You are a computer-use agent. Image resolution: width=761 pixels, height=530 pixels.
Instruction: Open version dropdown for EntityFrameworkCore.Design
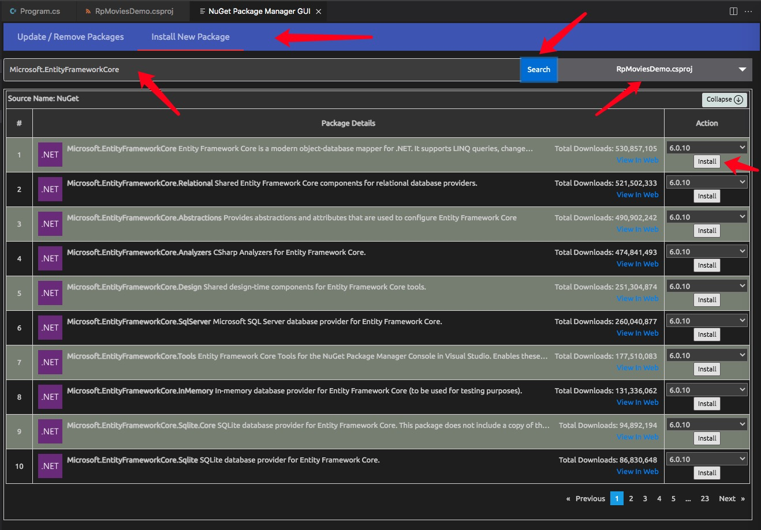point(707,286)
